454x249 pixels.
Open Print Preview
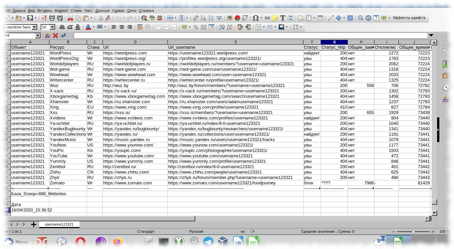tap(60, 18)
